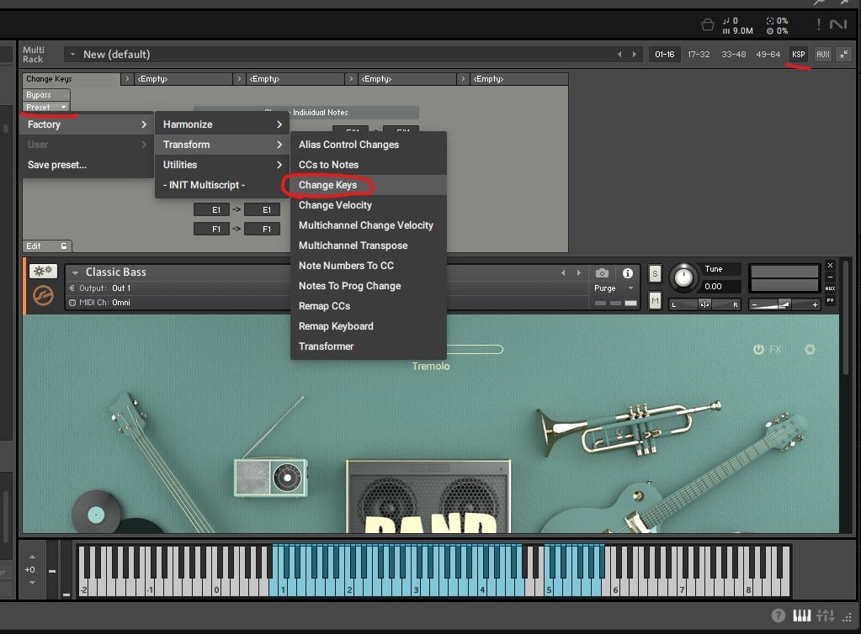Solo the Classic Bass instrument

(x=655, y=273)
